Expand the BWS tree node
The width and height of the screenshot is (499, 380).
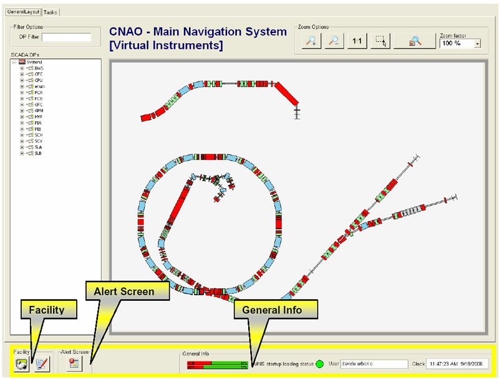[x=22, y=68]
